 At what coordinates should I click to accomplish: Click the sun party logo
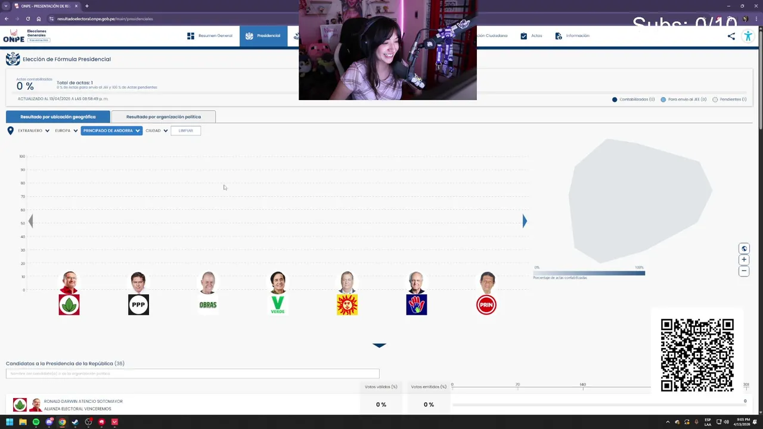(x=347, y=304)
